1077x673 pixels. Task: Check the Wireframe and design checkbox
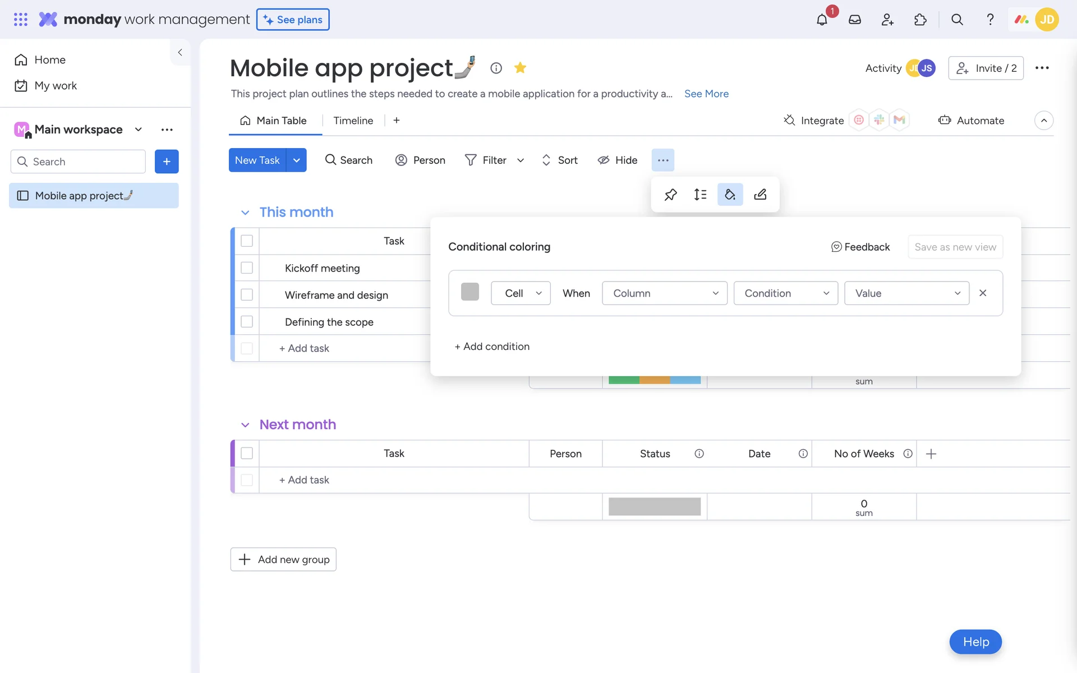tap(247, 295)
